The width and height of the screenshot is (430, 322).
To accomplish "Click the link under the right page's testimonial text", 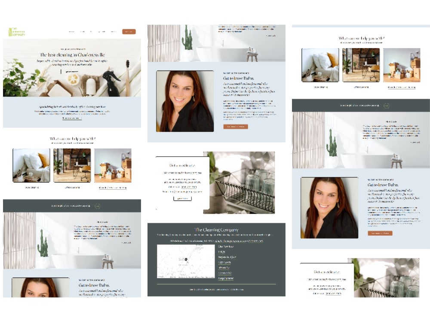I will [x=415, y=143].
